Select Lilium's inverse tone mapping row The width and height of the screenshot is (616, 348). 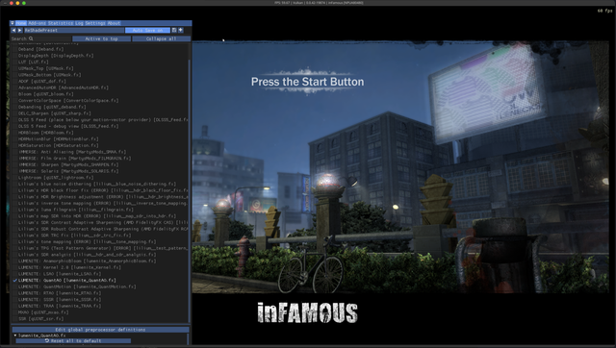pos(103,203)
